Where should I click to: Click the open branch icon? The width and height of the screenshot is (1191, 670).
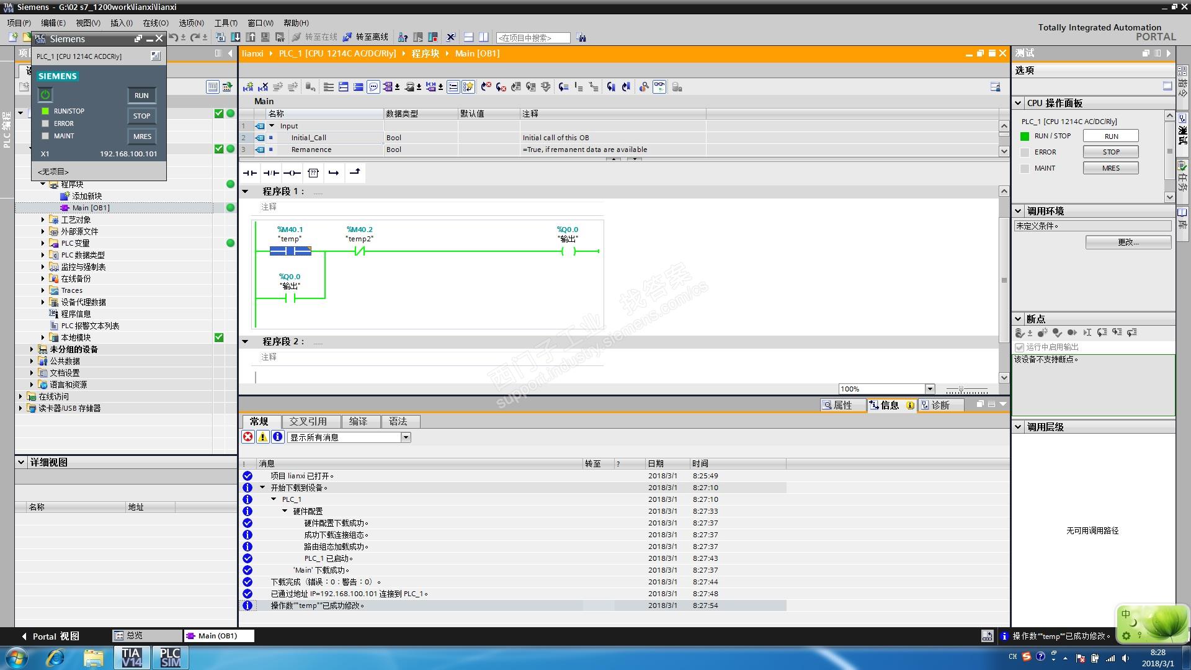click(x=334, y=173)
